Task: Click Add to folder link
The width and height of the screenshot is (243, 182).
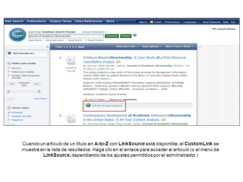Action: click(x=96, y=100)
